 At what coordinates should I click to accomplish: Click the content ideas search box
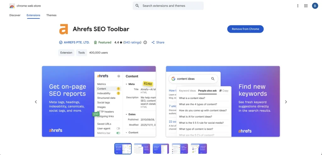[x=193, y=79]
